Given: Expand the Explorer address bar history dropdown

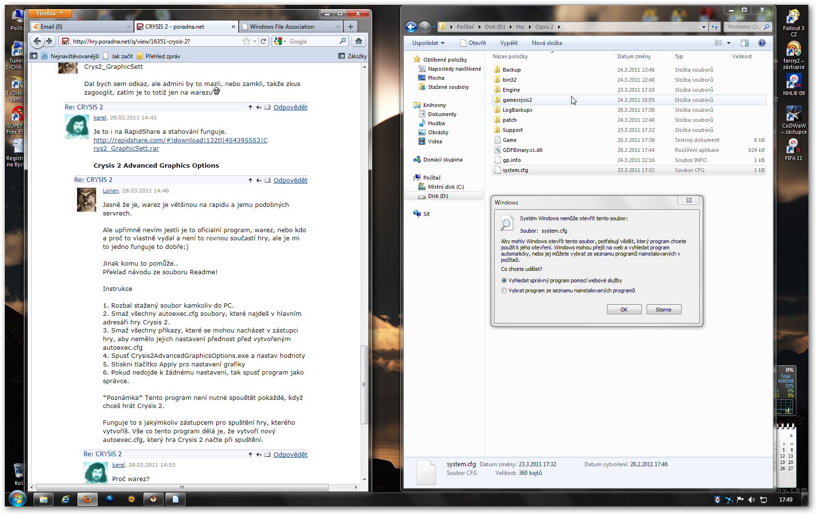Looking at the screenshot, I should (x=704, y=27).
